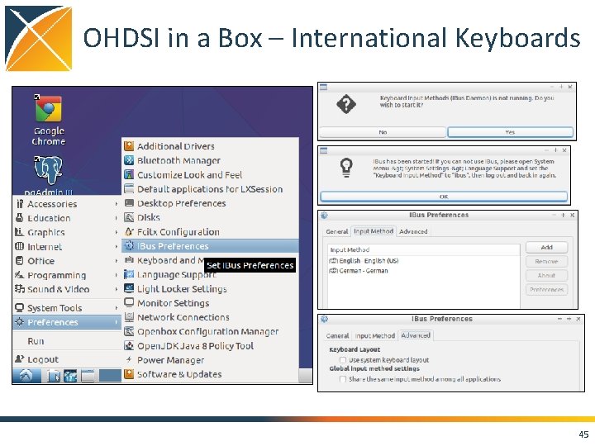Expand System Tools submenu arrow

[117, 308]
